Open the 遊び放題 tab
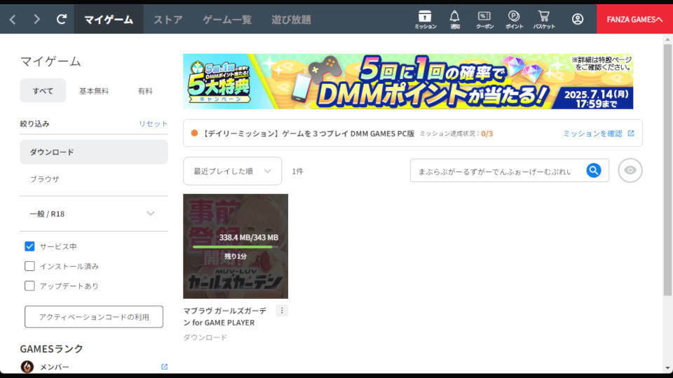Screen dimensions: 673x378 [x=291, y=20]
